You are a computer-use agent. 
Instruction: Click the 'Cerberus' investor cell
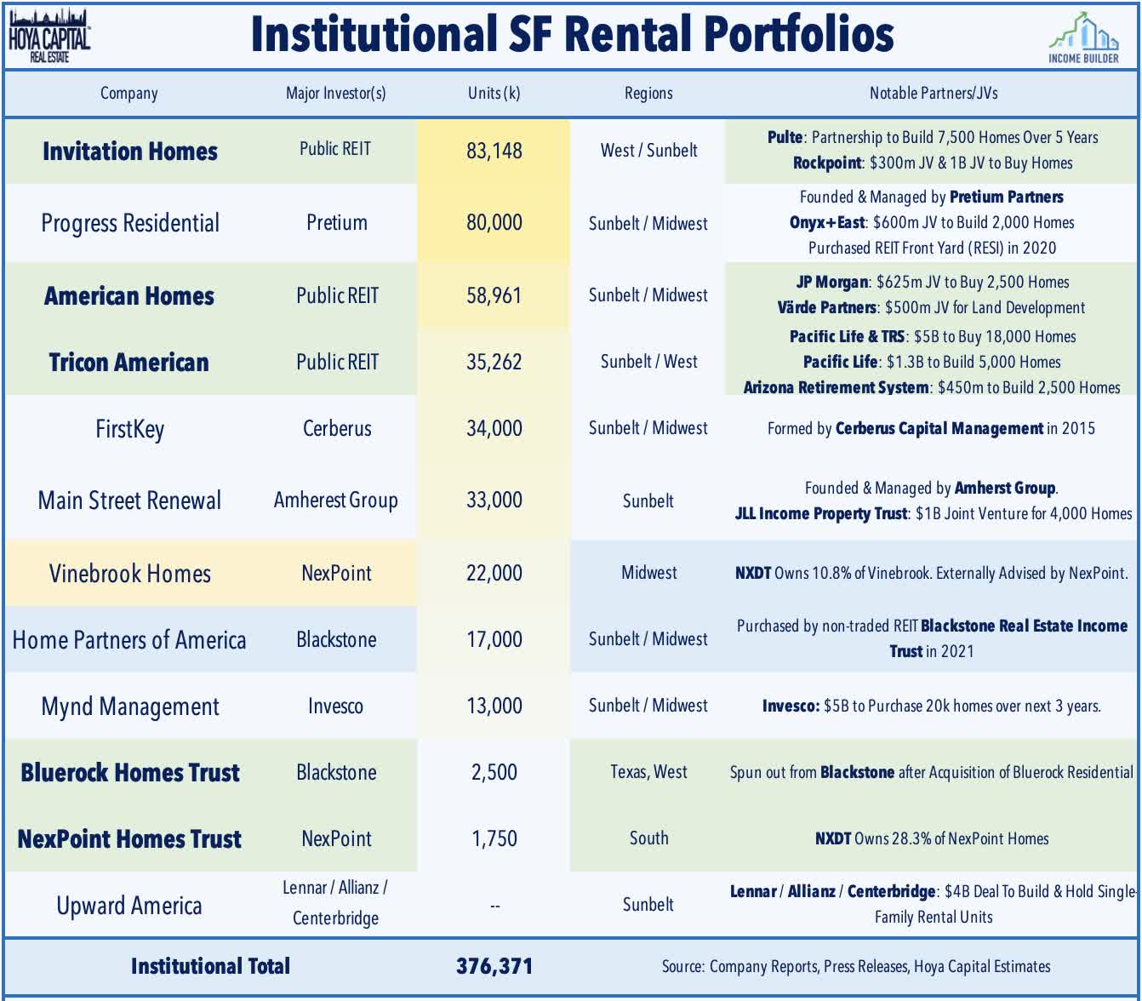[x=337, y=428]
